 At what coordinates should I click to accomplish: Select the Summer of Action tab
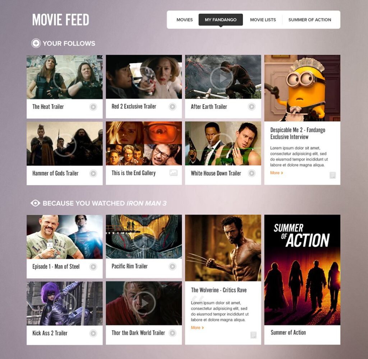click(x=309, y=20)
